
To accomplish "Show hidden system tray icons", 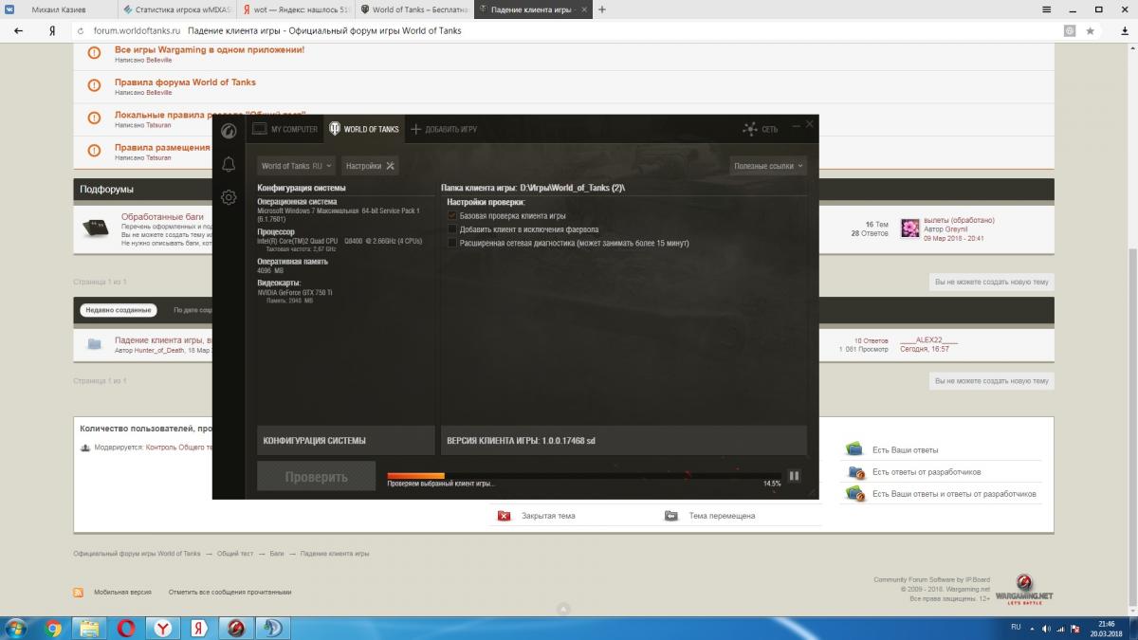I will pos(1031,629).
